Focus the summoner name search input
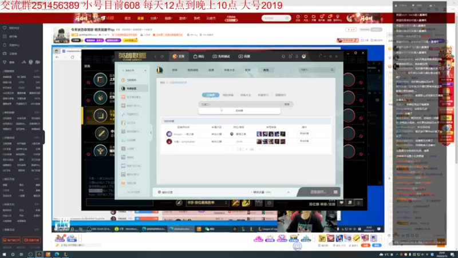This screenshot has height=258, width=458. 239,104
